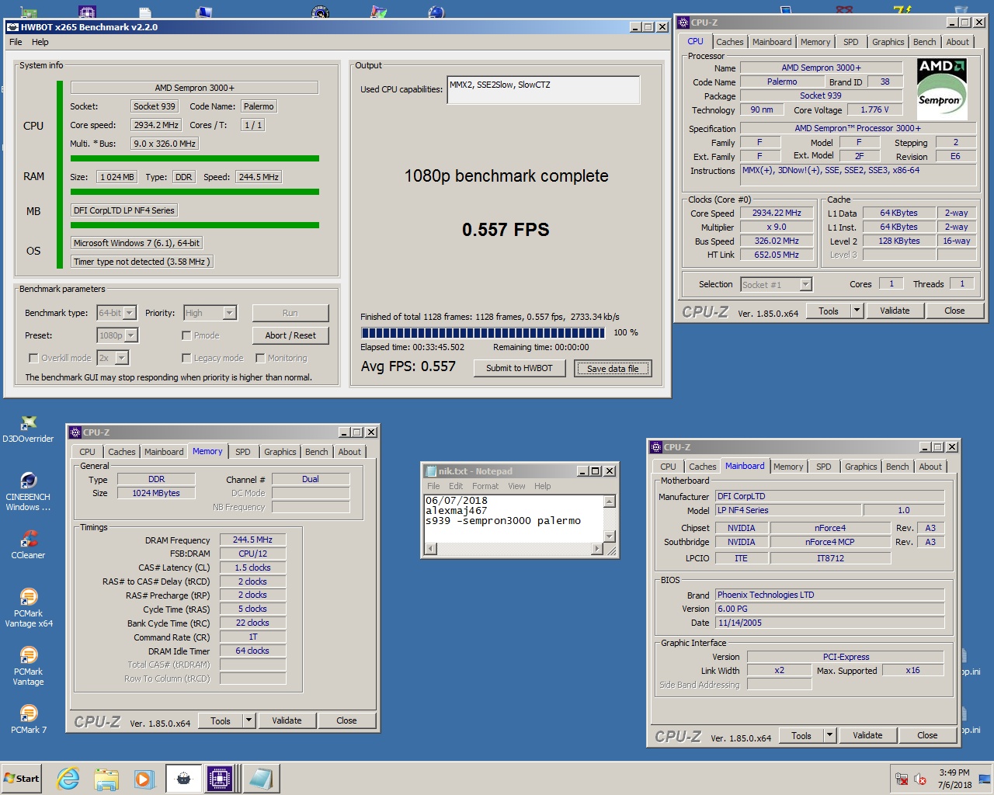
Task: Click Notepad horizontal scrollbar right arrow
Action: pyautogui.click(x=597, y=549)
